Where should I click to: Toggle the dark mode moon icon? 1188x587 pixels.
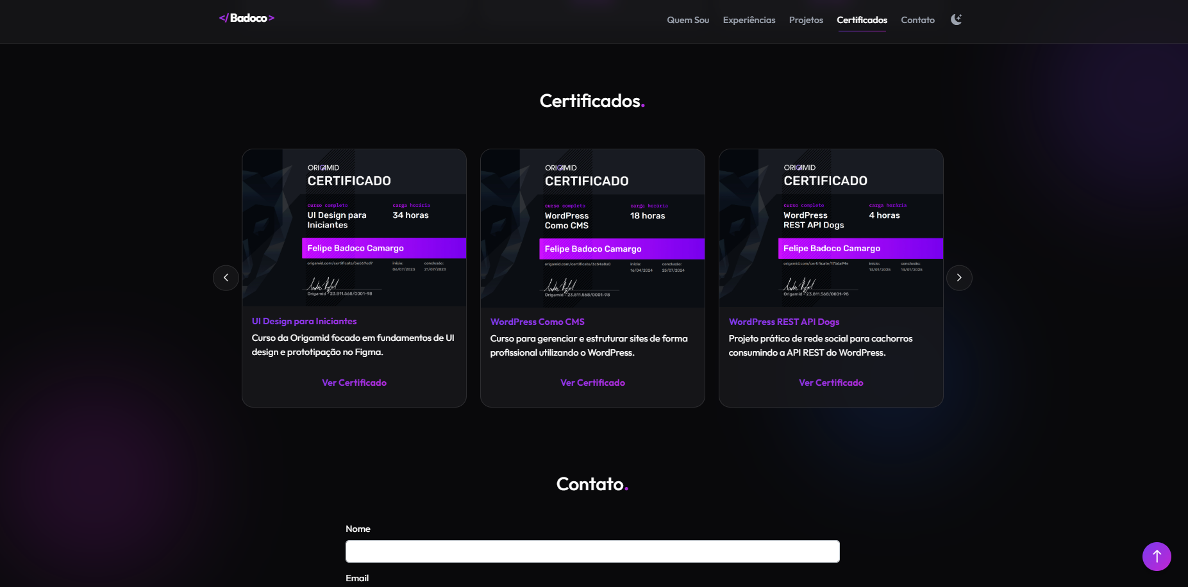(x=956, y=19)
